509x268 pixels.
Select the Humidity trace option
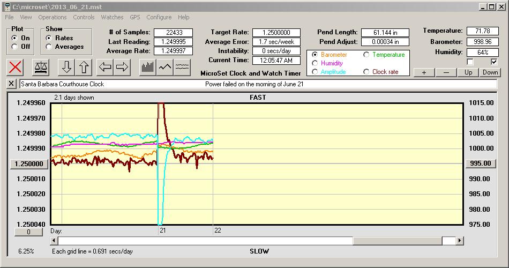pyautogui.click(x=315, y=63)
